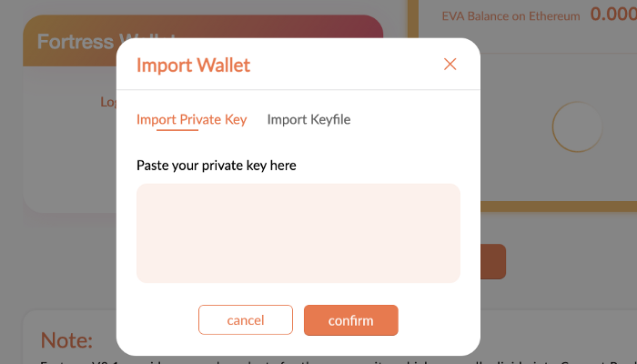Click the Note heading at the bottom
Image resolution: width=637 pixels, height=364 pixels.
pyautogui.click(x=66, y=340)
